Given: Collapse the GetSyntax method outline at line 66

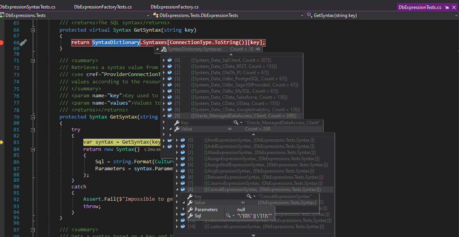Looking at the screenshot, I should (x=33, y=30).
